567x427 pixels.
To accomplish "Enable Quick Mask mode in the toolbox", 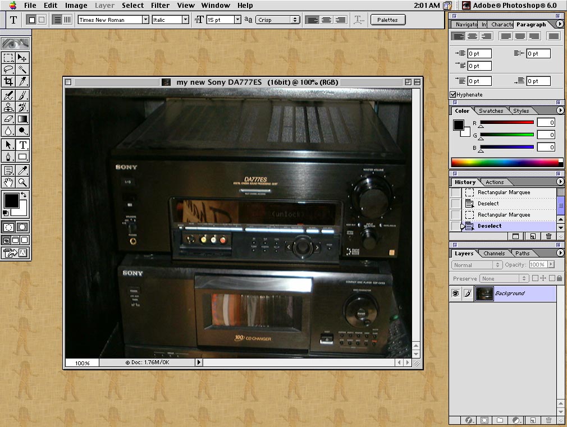I will (22, 227).
